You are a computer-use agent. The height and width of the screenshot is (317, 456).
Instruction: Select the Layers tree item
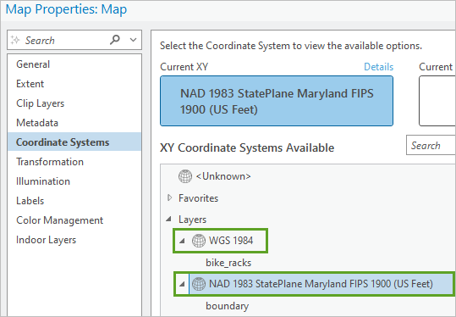[x=193, y=220]
